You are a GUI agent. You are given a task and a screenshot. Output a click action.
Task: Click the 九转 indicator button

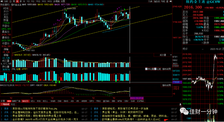coord(150,1)
